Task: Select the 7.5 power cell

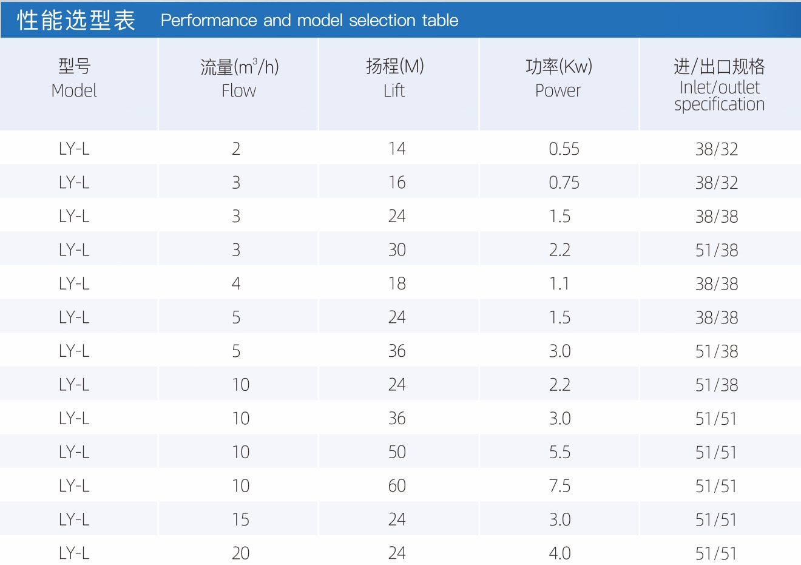Action: coord(559,486)
